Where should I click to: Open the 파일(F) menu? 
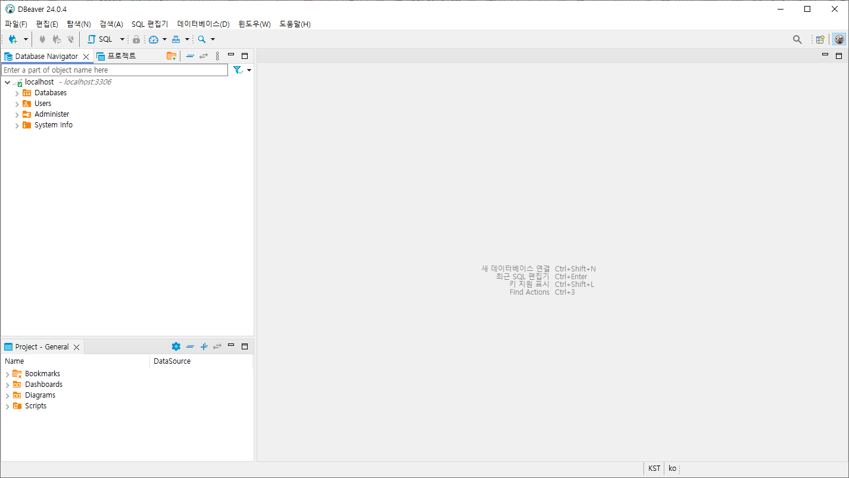pyautogui.click(x=16, y=24)
